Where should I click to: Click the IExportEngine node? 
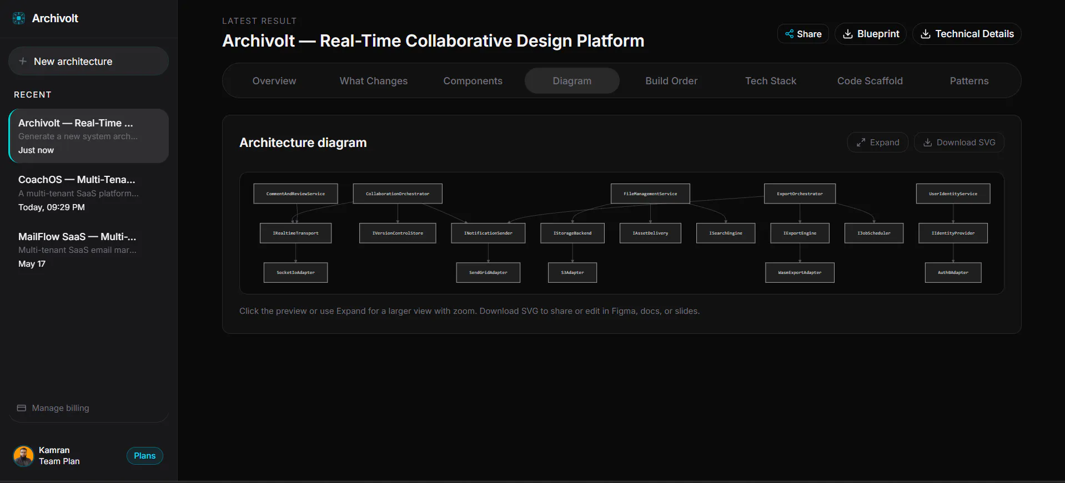coord(800,233)
